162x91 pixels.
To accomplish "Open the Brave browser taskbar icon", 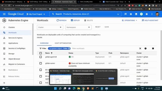I will (x=88, y=88).
